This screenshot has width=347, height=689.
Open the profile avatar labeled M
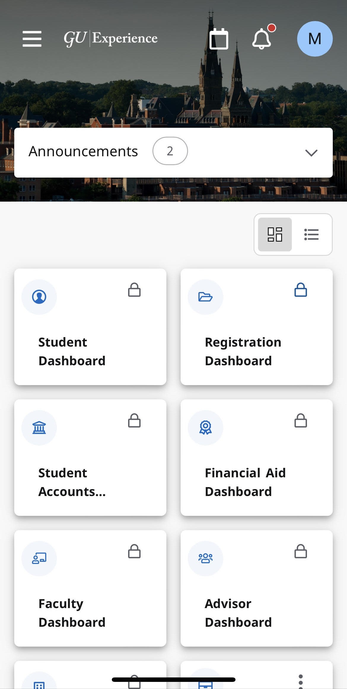(x=315, y=39)
